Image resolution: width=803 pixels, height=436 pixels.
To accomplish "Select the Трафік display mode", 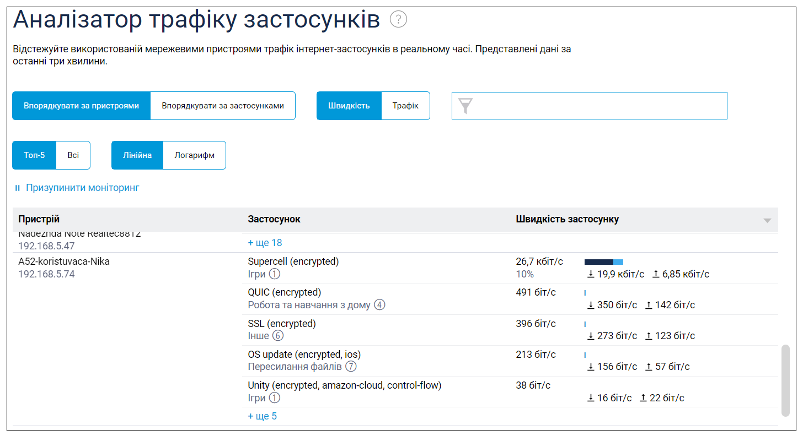I will [x=405, y=106].
